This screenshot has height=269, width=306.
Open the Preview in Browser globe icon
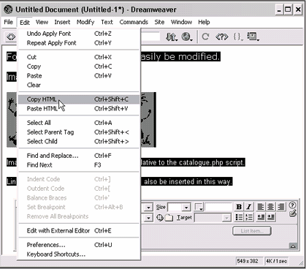(187, 37)
